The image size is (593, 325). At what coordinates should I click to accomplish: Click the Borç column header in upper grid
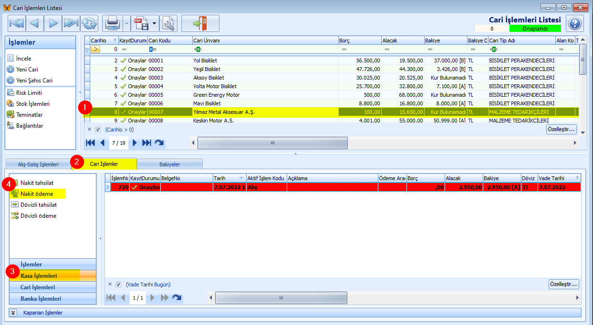pyautogui.click(x=360, y=41)
